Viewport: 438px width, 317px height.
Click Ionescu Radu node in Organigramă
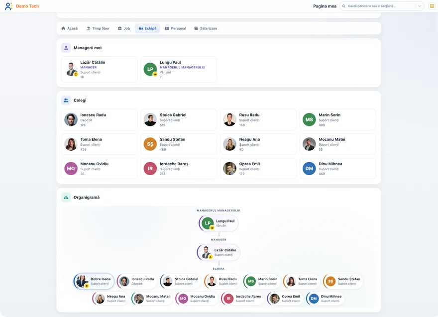tap(137, 281)
